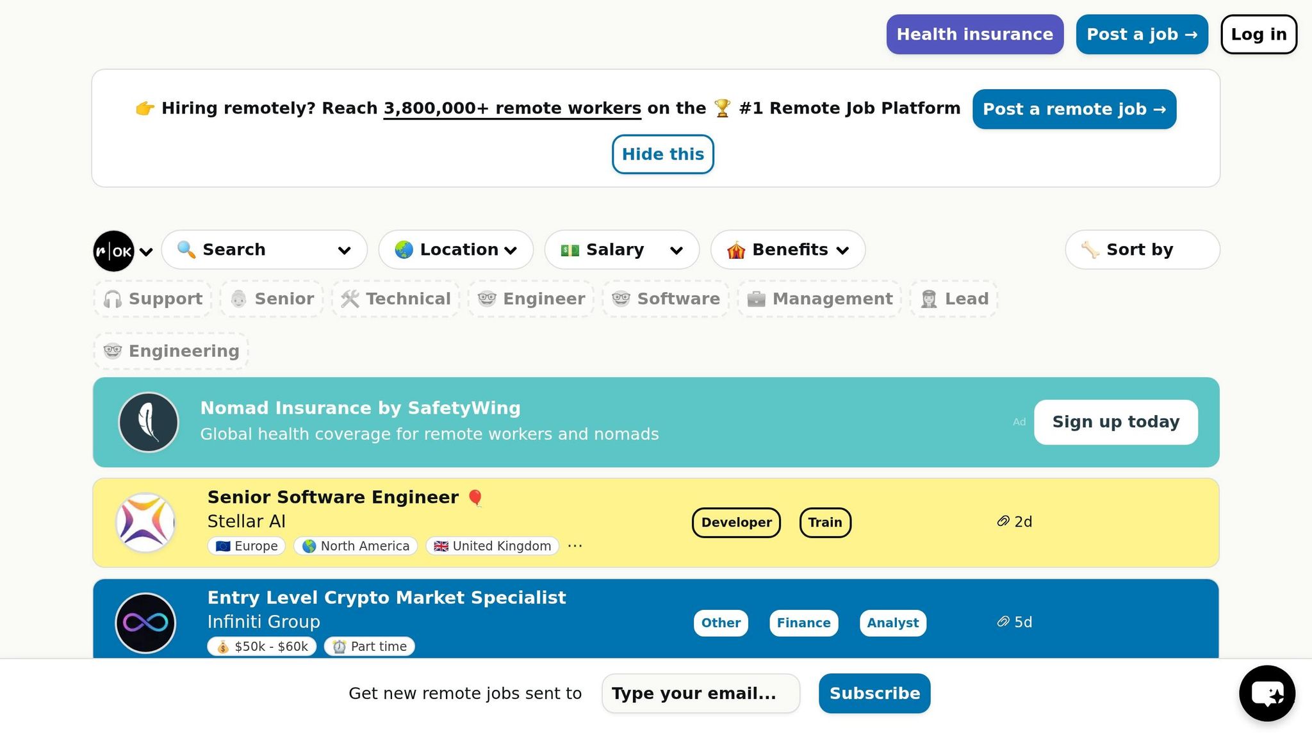Click the Part time badge
1312x738 pixels.
click(370, 646)
